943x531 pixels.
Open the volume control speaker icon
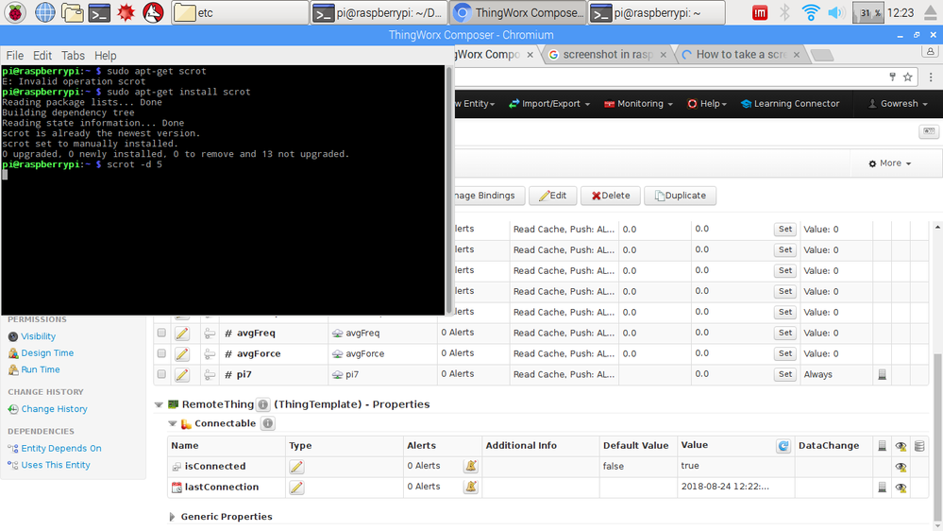(x=835, y=12)
